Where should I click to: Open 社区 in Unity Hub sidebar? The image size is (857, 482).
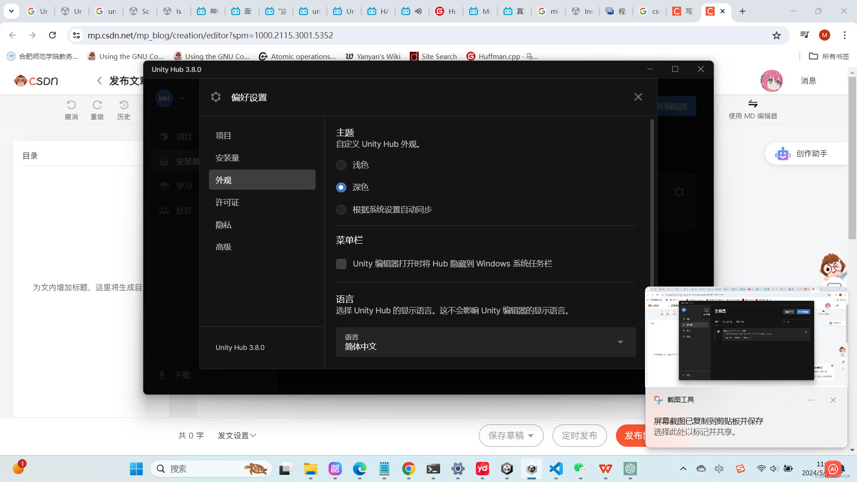pyautogui.click(x=176, y=210)
